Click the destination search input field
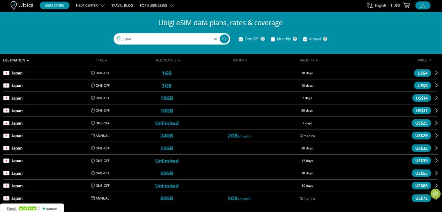The image size is (442, 212). click(166, 39)
